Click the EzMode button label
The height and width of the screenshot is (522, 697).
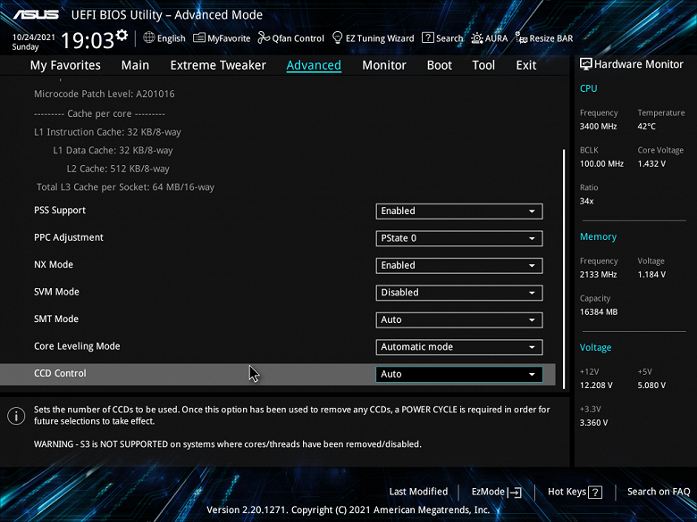coord(488,492)
